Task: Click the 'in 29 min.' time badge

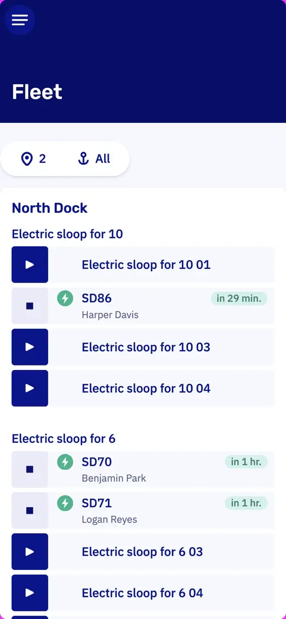Action: pyautogui.click(x=239, y=298)
